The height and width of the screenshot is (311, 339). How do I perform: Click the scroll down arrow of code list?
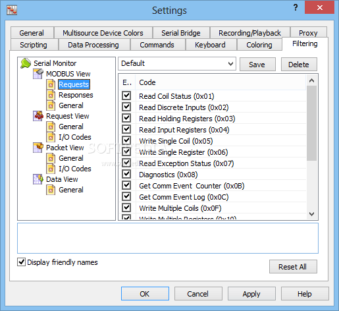(311, 213)
